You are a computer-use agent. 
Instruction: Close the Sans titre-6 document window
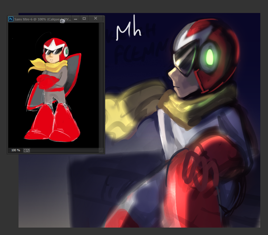point(96,19)
